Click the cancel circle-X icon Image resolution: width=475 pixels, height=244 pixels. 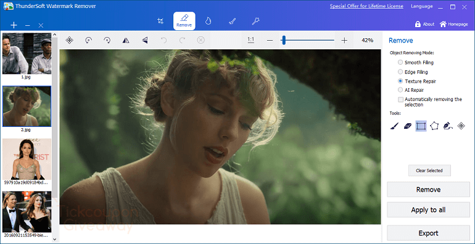pos(201,40)
